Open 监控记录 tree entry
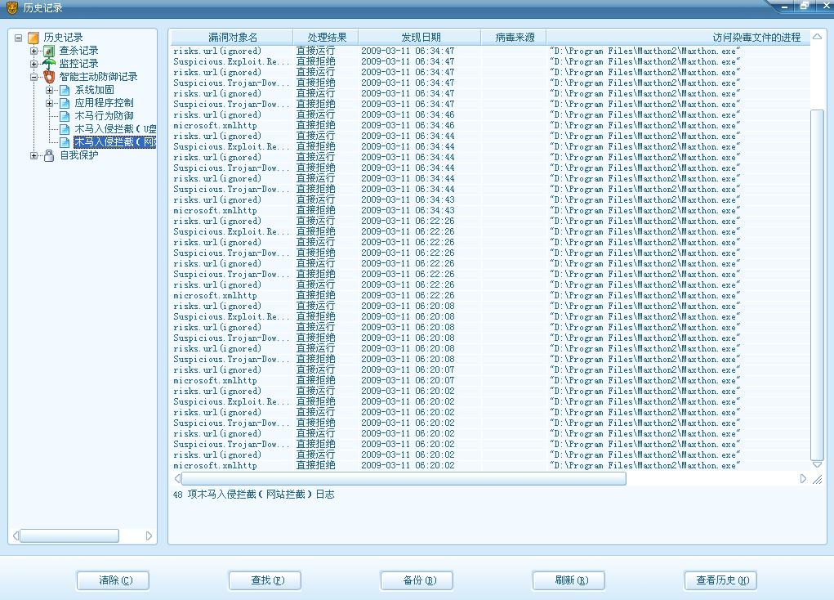 coord(78,64)
